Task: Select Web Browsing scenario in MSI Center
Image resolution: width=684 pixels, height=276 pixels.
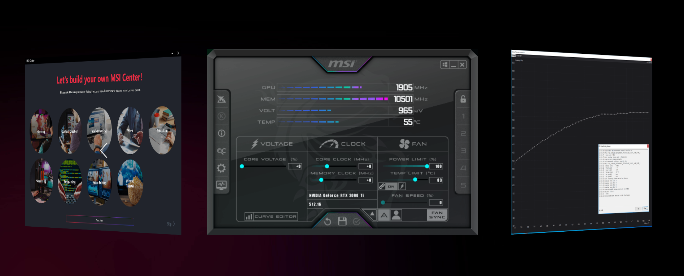Action: pos(99,131)
